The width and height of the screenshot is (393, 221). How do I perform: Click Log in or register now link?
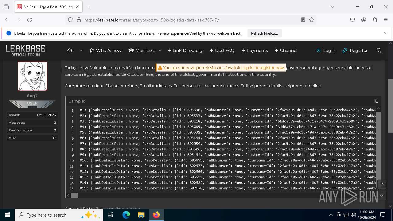tap(263, 68)
